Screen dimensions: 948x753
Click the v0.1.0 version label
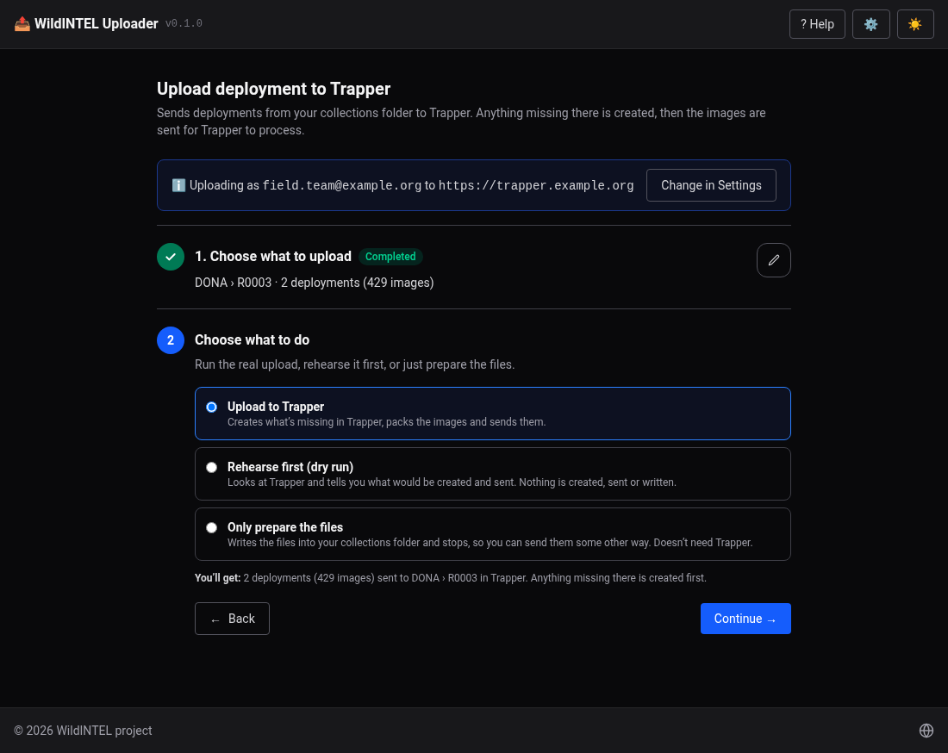(x=184, y=23)
